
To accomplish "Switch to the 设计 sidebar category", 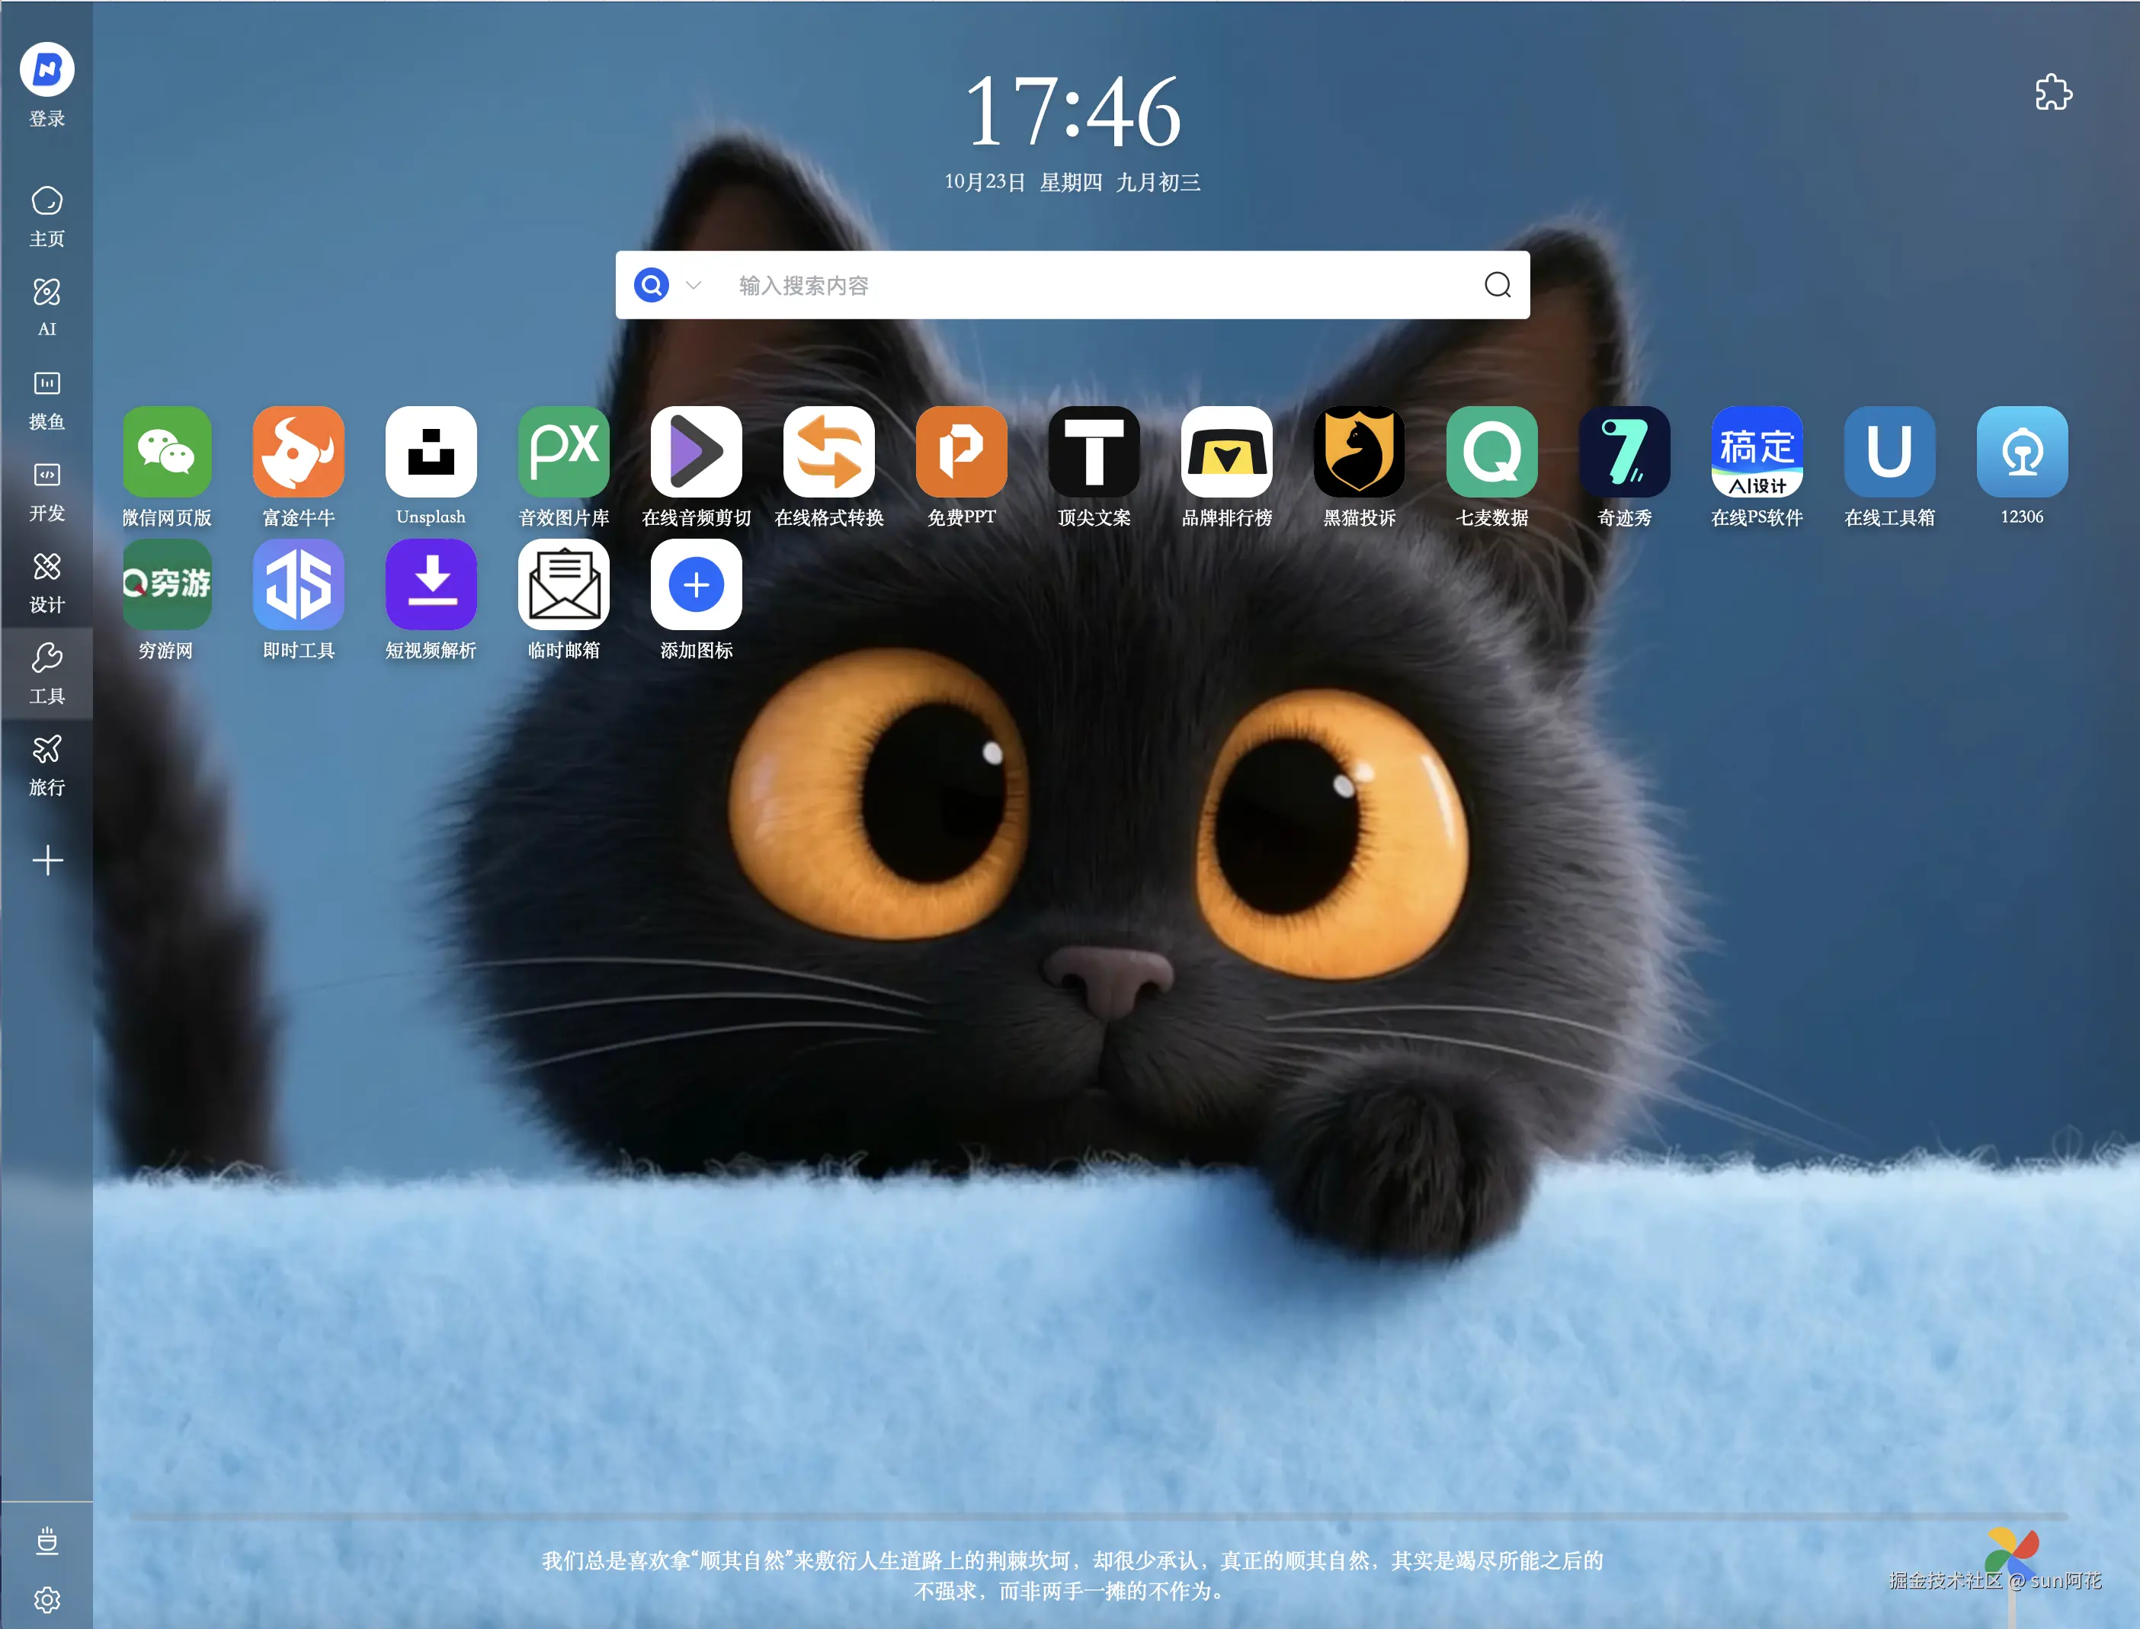I will click(46, 582).
